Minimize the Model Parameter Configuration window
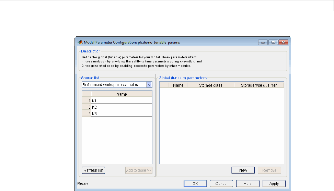The width and height of the screenshot is (334, 191). tap(264, 42)
